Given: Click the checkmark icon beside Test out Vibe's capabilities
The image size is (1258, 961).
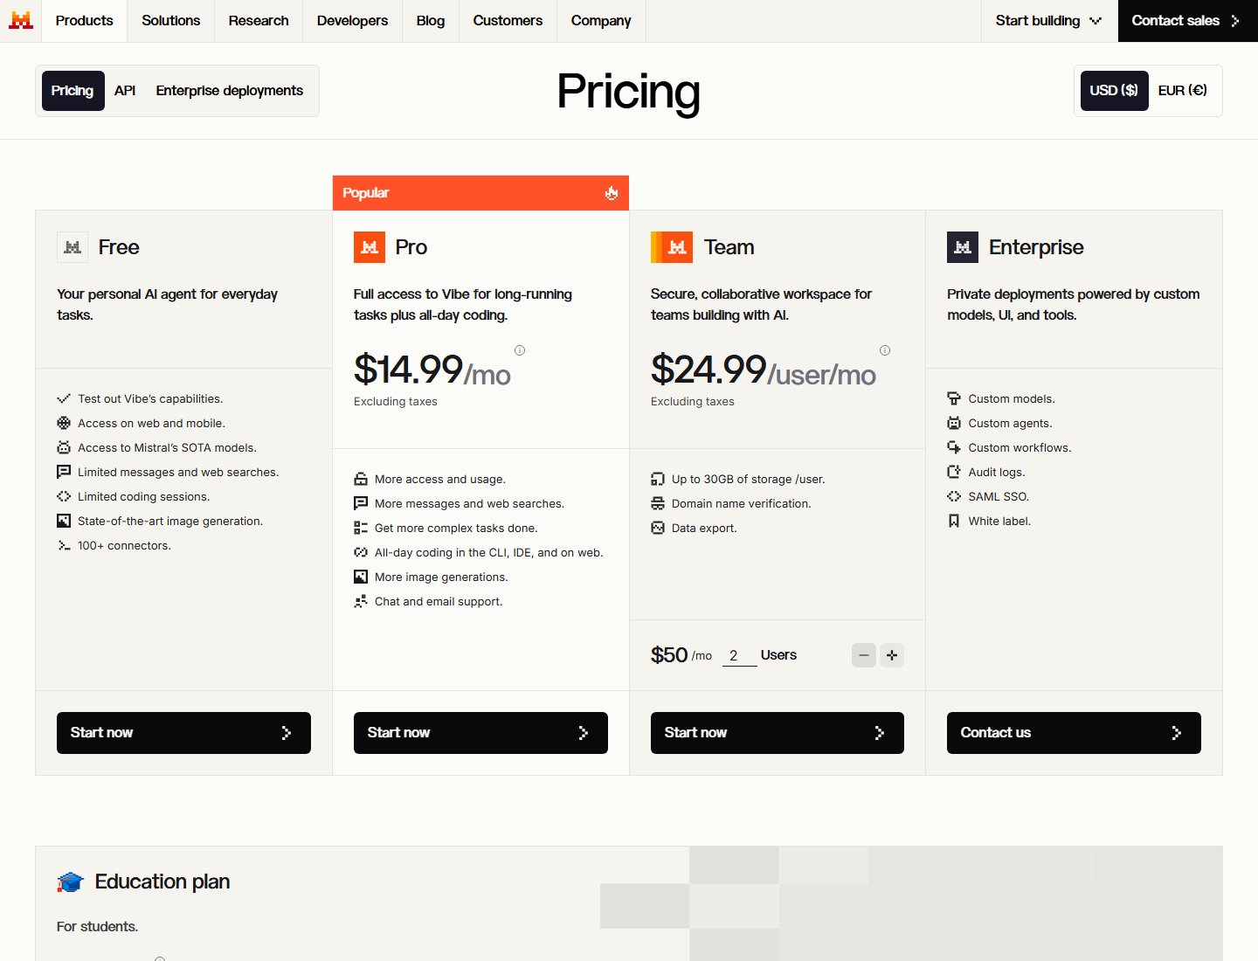Looking at the screenshot, I should click(x=64, y=398).
